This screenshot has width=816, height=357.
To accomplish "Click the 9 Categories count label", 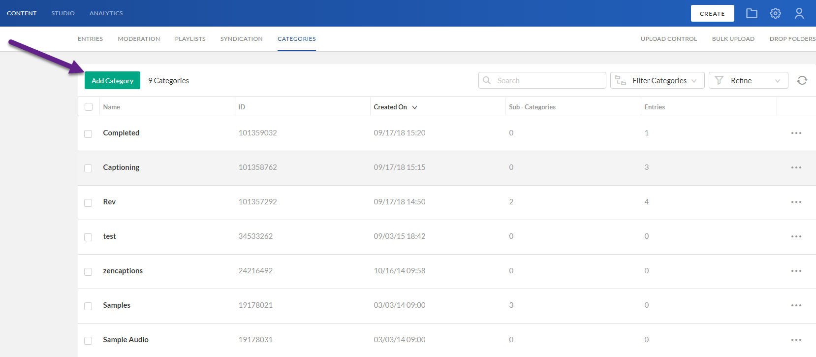I will tap(169, 81).
